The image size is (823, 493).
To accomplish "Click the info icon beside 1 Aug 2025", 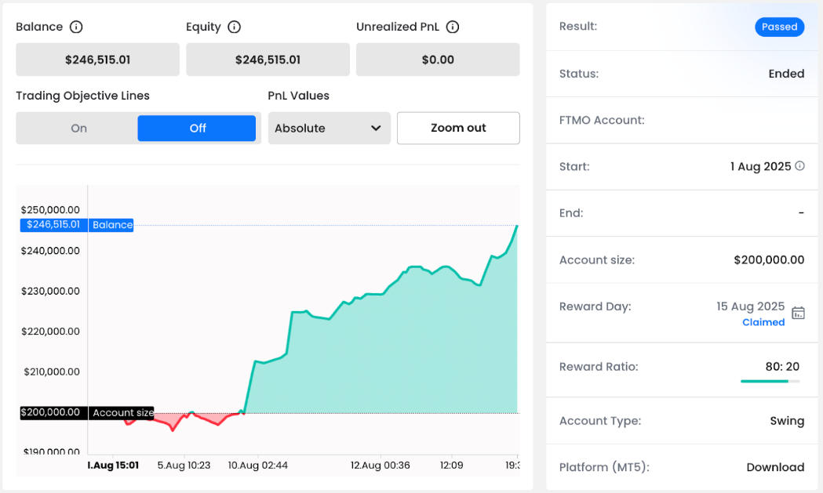I will (x=799, y=166).
